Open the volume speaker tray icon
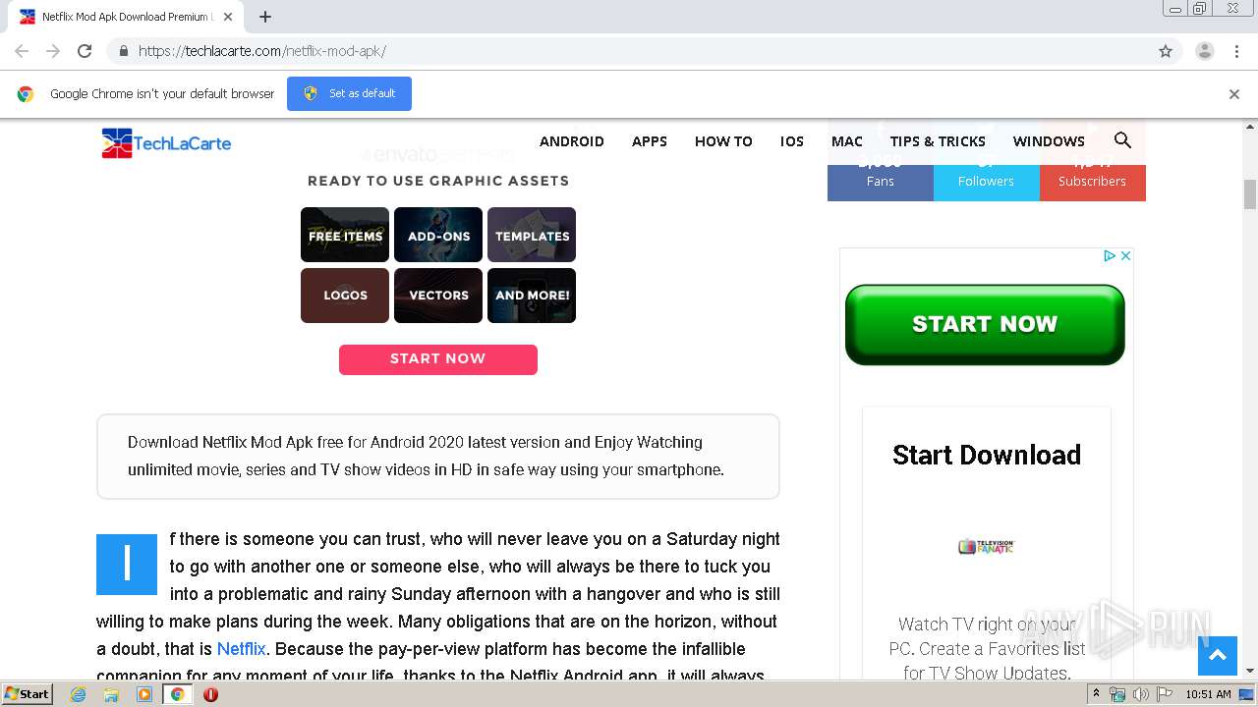 (1141, 694)
